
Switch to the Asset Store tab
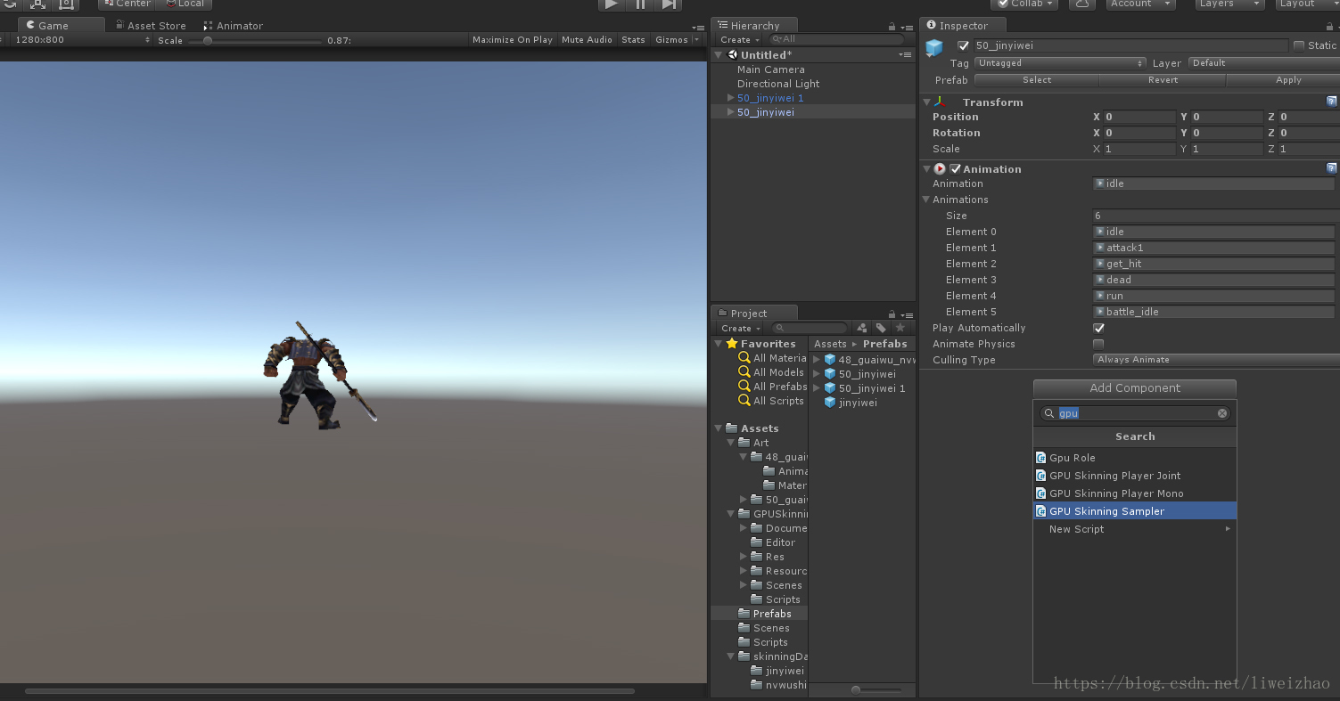[x=149, y=26]
